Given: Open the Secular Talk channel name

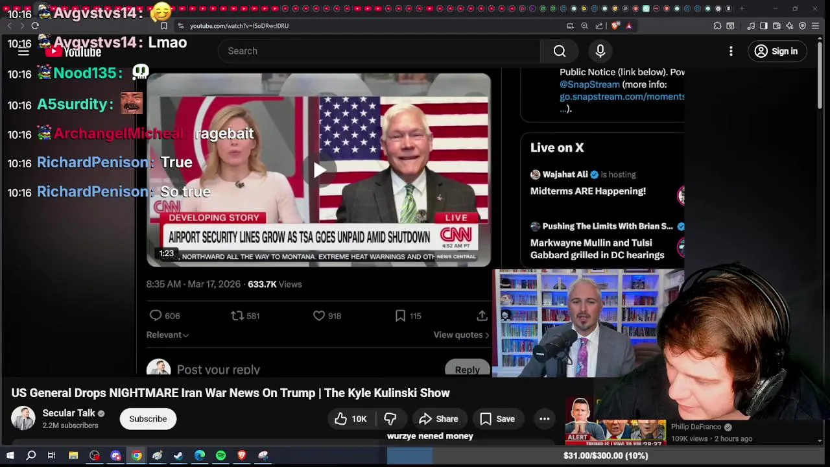Looking at the screenshot, I should tap(69, 413).
